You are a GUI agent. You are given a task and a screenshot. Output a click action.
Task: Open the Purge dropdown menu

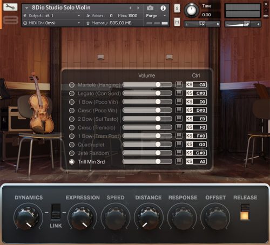click(x=156, y=16)
